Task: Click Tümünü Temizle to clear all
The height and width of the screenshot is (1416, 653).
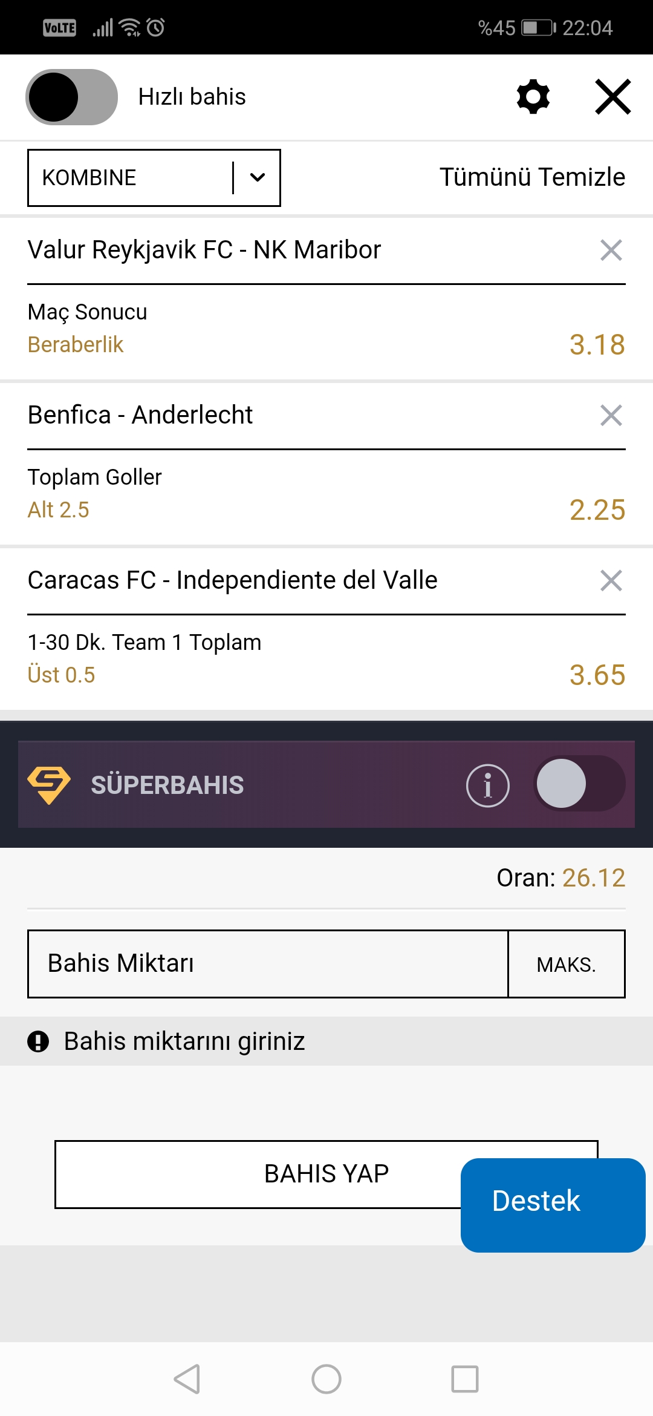Action: click(532, 177)
